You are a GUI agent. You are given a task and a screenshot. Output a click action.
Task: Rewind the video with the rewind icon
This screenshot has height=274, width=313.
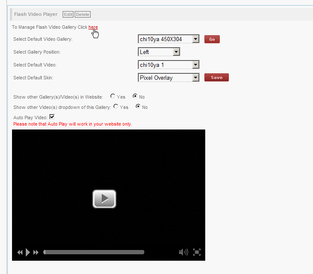[20, 253]
